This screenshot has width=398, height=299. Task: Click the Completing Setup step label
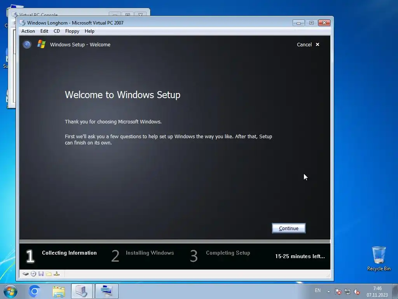(228, 253)
